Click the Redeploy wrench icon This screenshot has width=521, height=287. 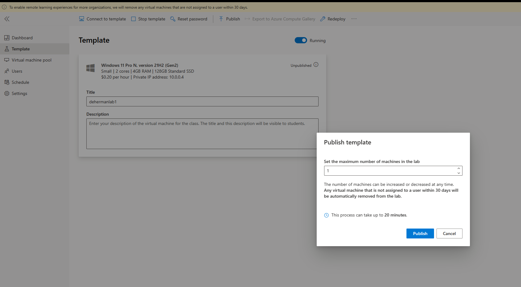coord(323,19)
